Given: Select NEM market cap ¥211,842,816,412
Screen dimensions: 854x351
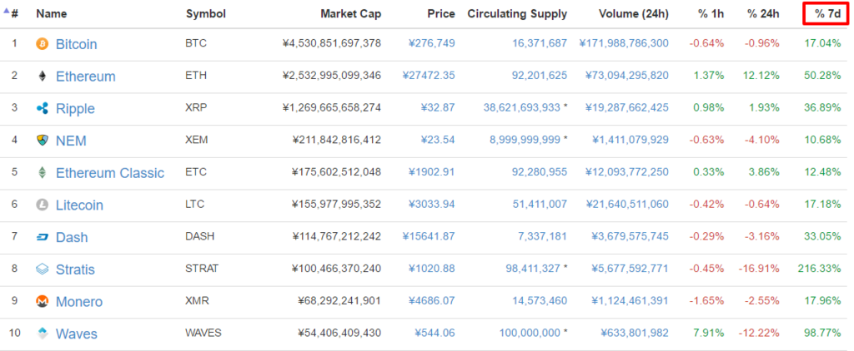Looking at the screenshot, I should [337, 140].
